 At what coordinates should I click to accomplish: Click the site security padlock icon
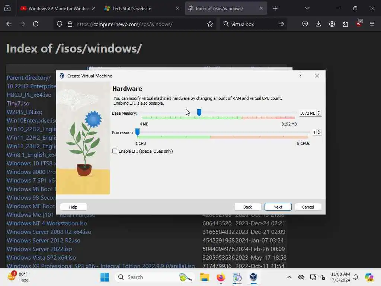[70, 24]
